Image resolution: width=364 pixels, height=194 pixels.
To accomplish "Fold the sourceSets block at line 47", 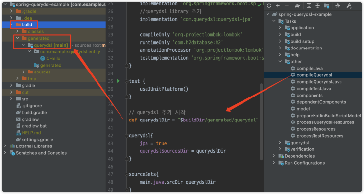I will tap(127, 174).
